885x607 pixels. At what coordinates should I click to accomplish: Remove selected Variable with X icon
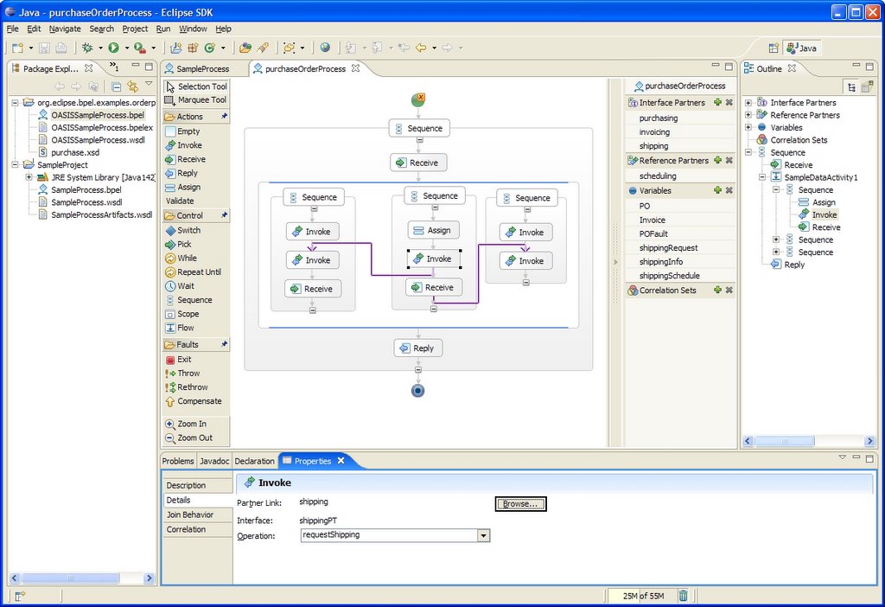pyautogui.click(x=729, y=190)
